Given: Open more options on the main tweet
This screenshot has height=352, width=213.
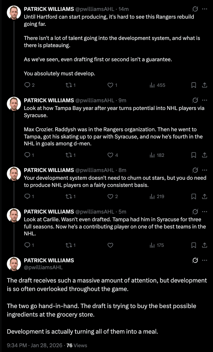Looking at the screenshot, I should (204, 260).
